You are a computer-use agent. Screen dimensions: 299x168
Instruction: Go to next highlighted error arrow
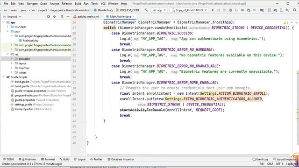296,22
